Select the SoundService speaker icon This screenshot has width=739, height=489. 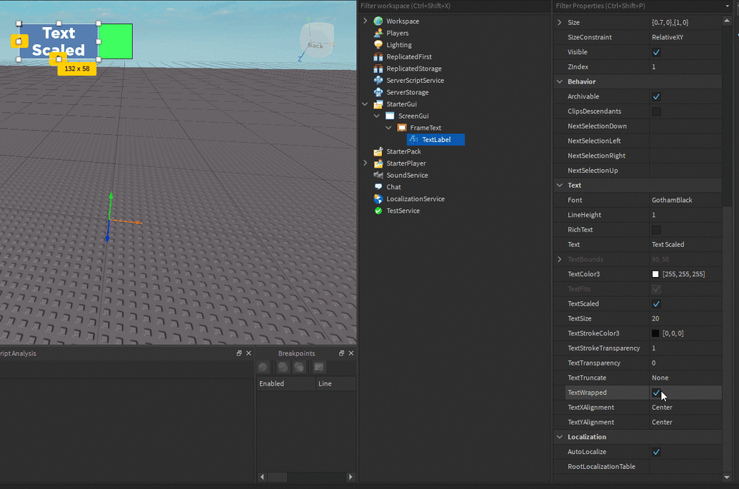[378, 175]
